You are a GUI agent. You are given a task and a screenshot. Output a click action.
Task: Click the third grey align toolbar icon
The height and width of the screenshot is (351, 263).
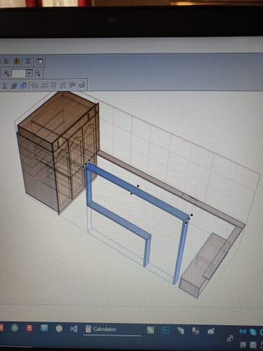point(53,86)
